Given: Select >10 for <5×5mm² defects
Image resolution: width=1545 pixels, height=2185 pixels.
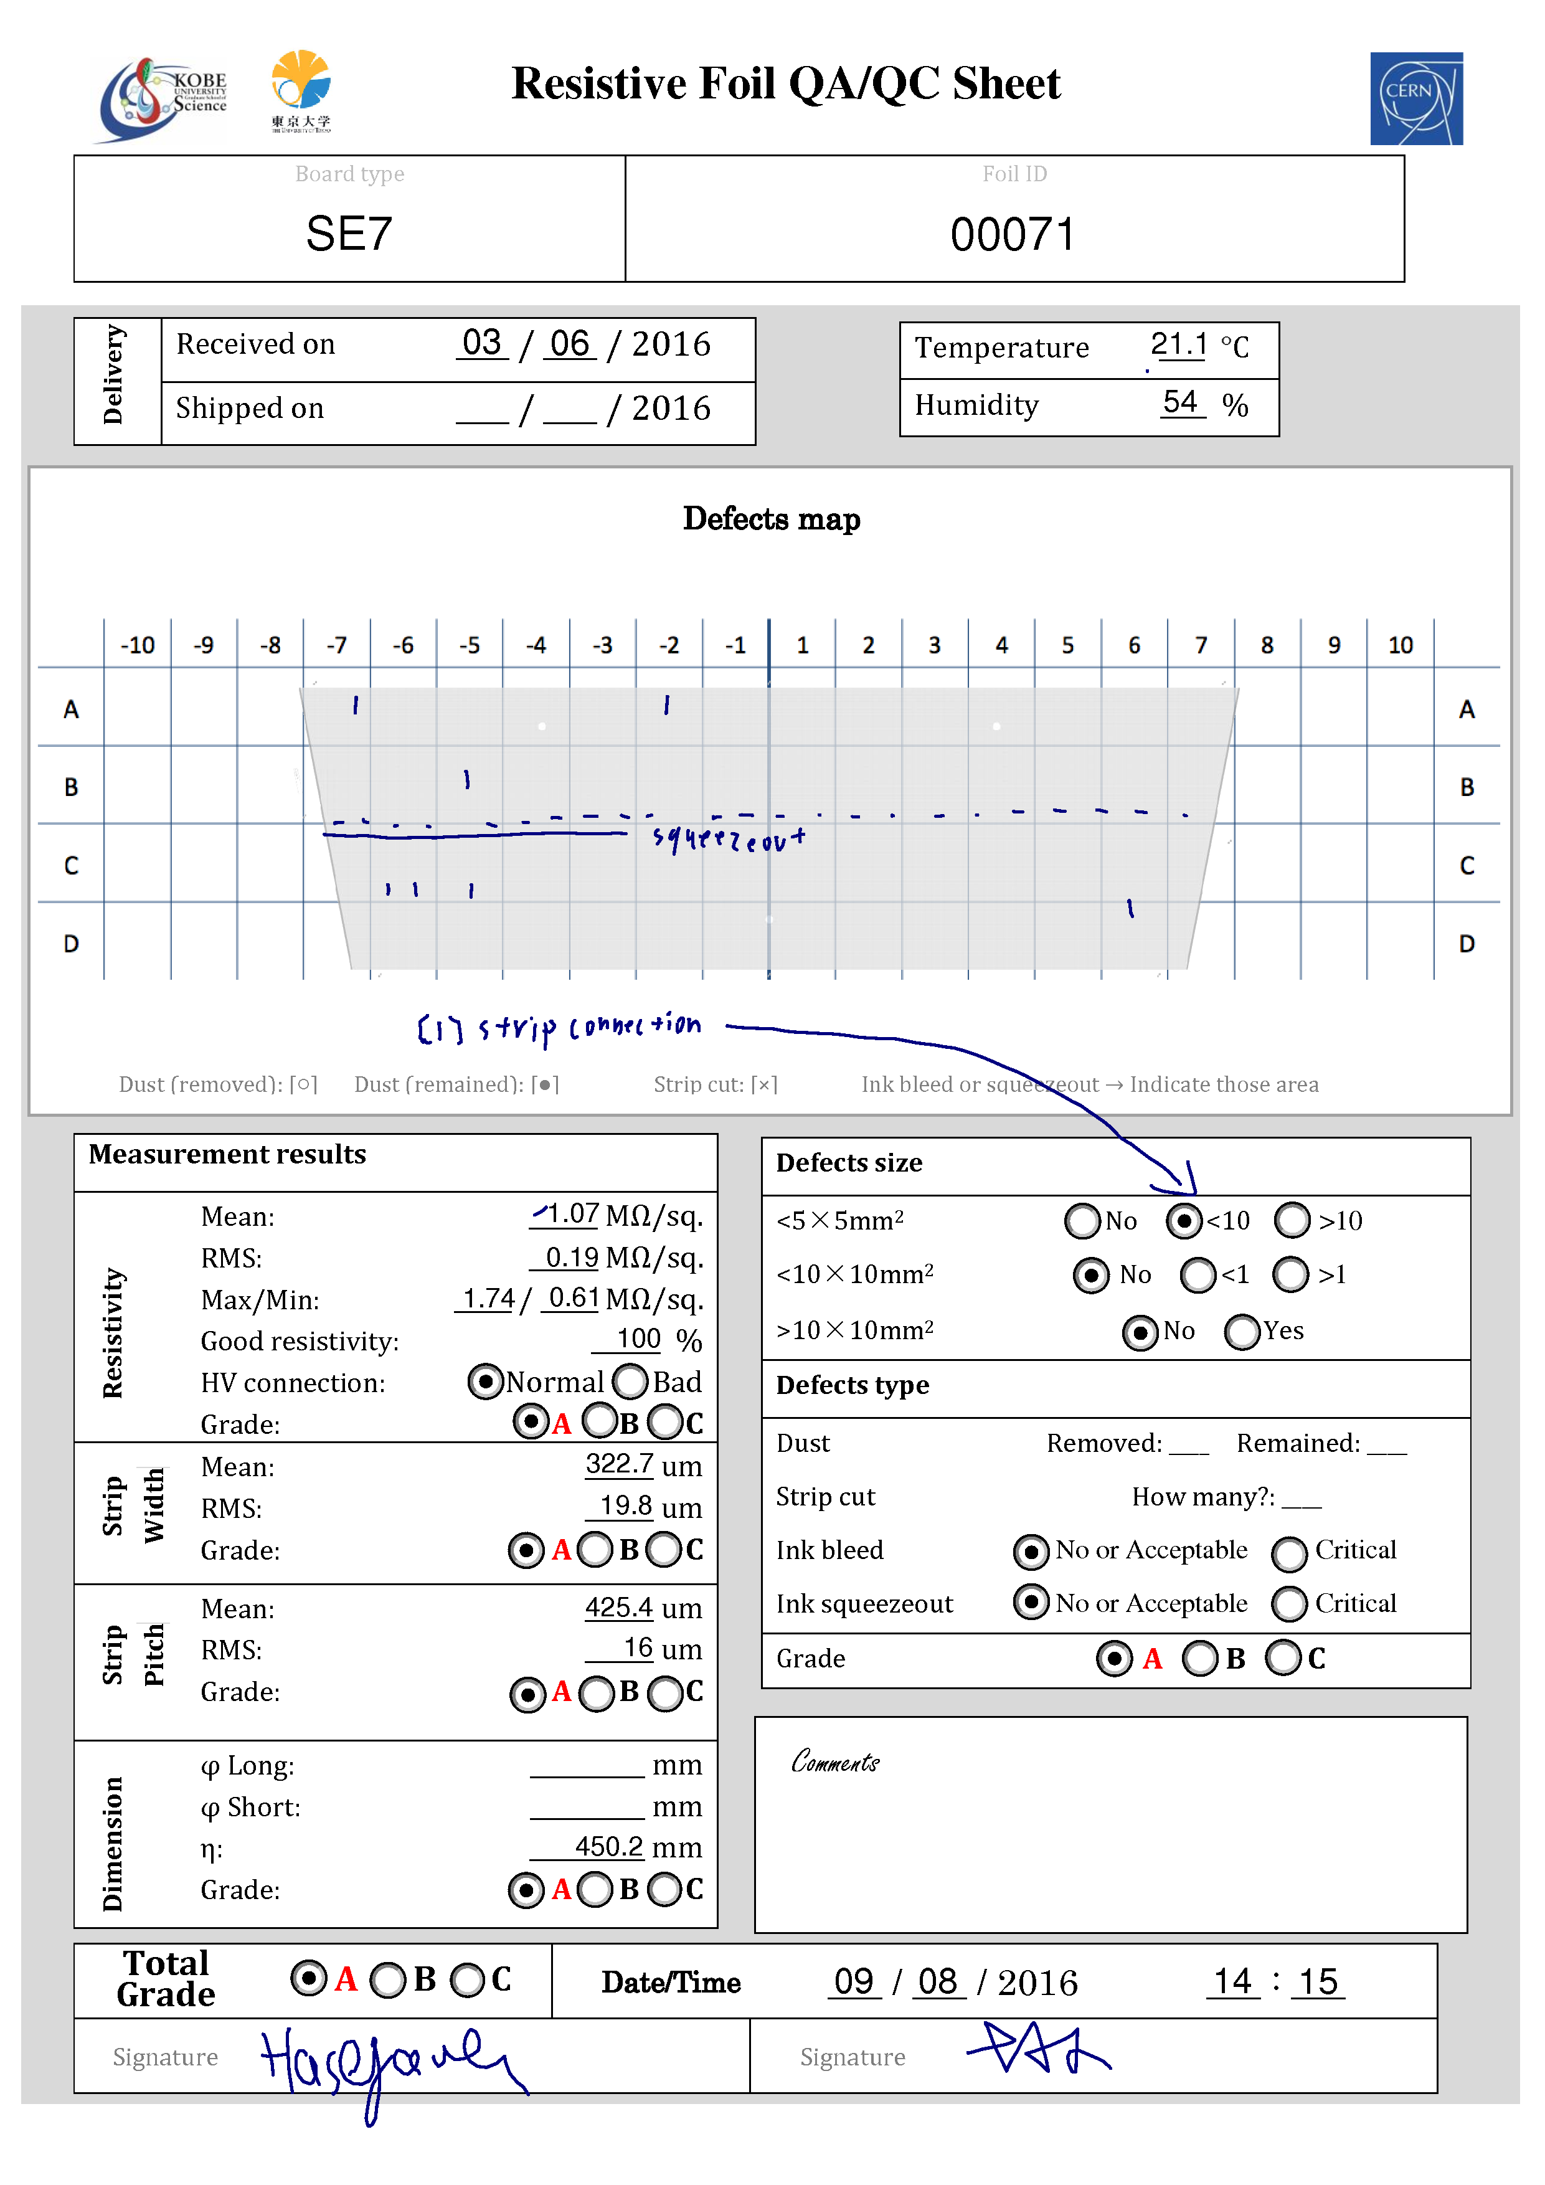Looking at the screenshot, I should tap(1292, 1220).
